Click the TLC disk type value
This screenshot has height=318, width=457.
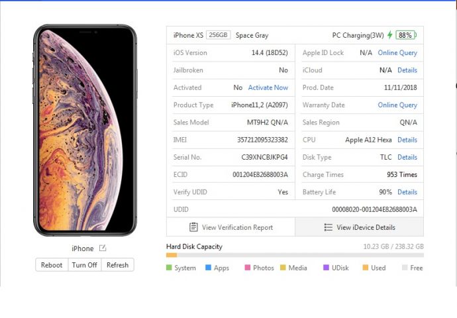click(386, 157)
